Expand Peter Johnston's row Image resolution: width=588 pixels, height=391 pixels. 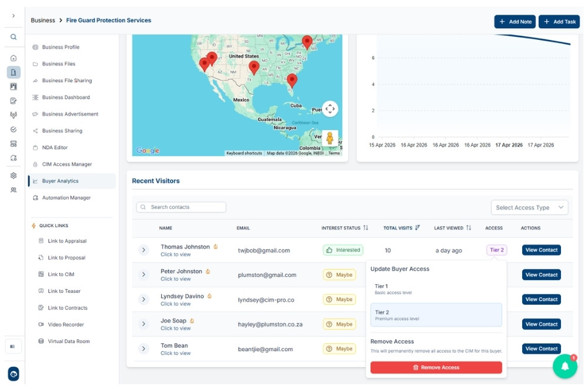coord(143,275)
